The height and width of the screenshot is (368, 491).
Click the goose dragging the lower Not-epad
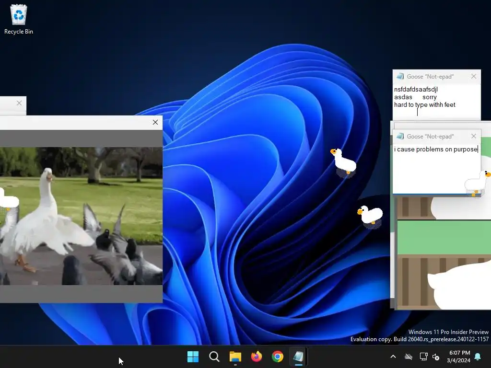click(478, 183)
